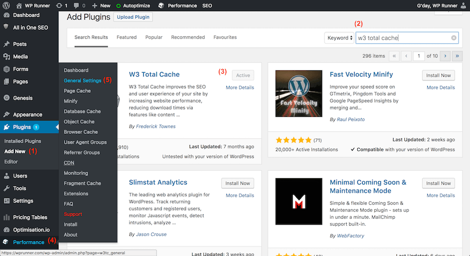Click the user avatar icon at top right

point(464,5)
